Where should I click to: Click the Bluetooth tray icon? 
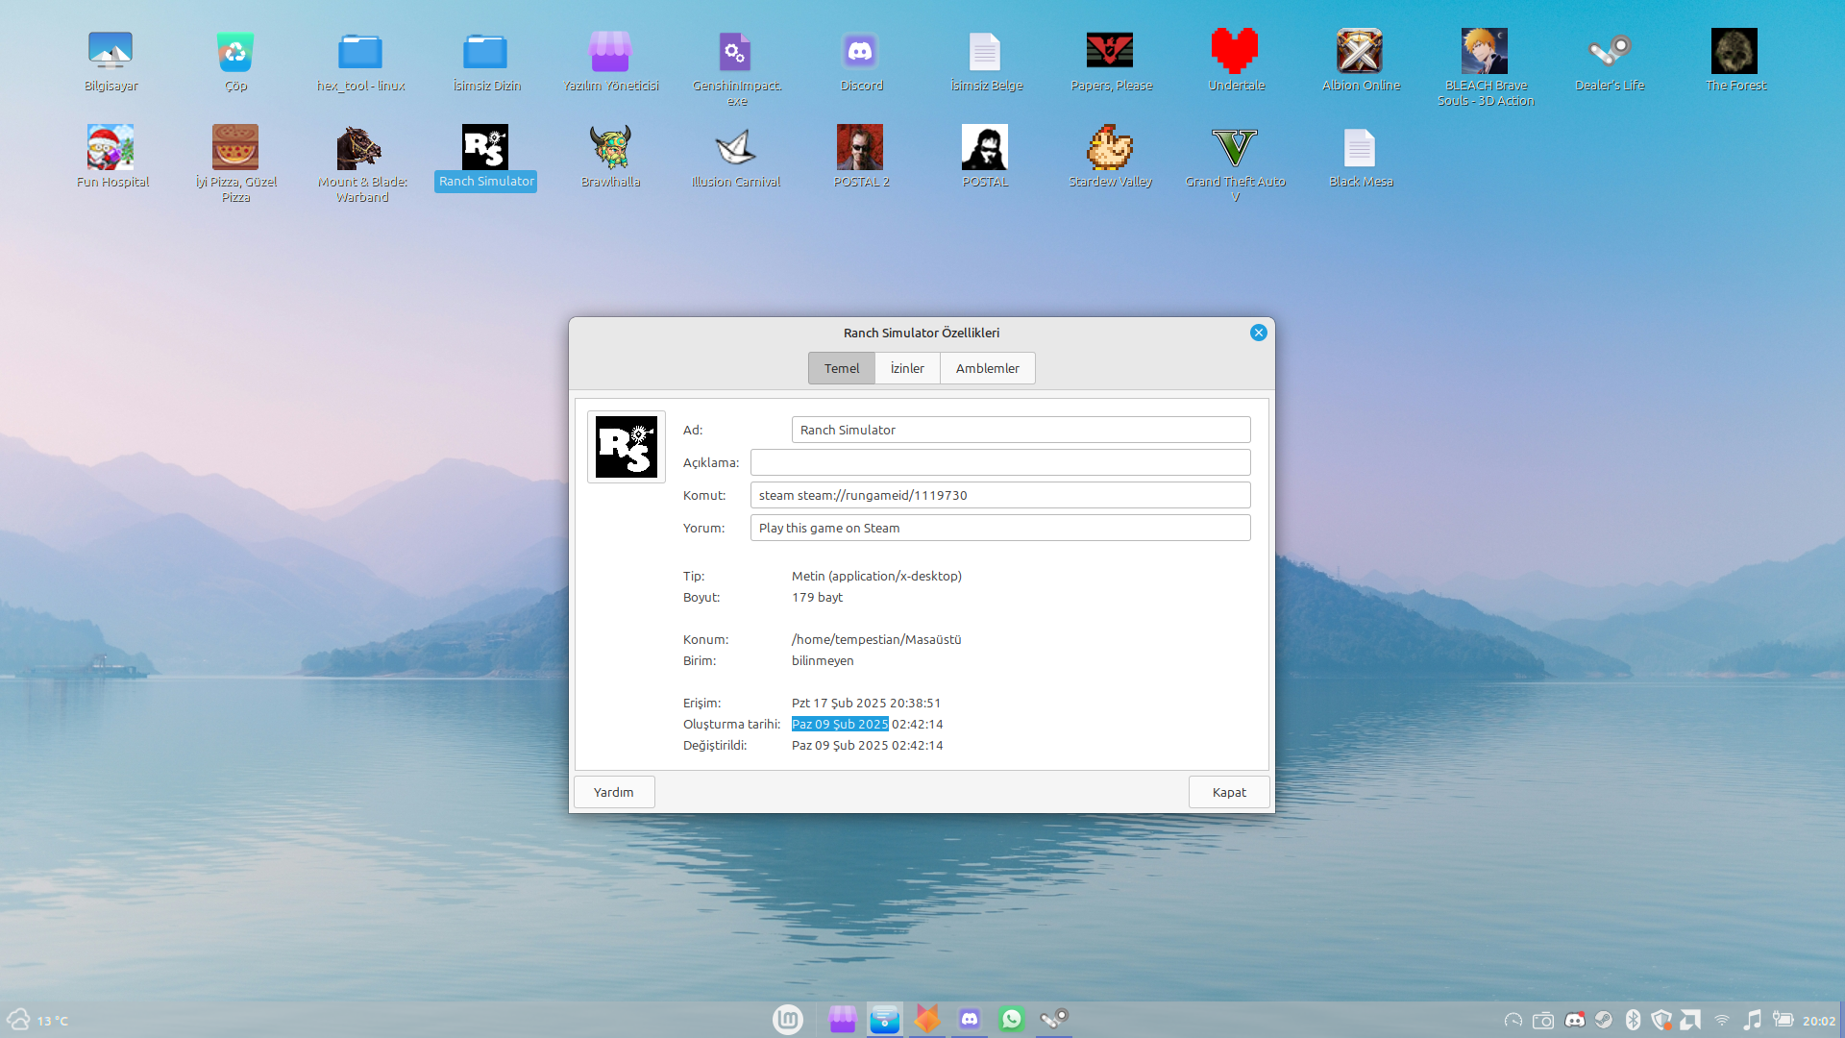coord(1633,1020)
